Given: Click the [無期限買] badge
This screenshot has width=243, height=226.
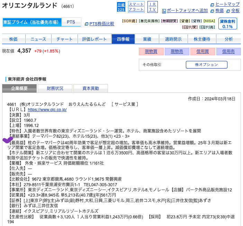Looking at the screenshot, I should pos(169,21).
